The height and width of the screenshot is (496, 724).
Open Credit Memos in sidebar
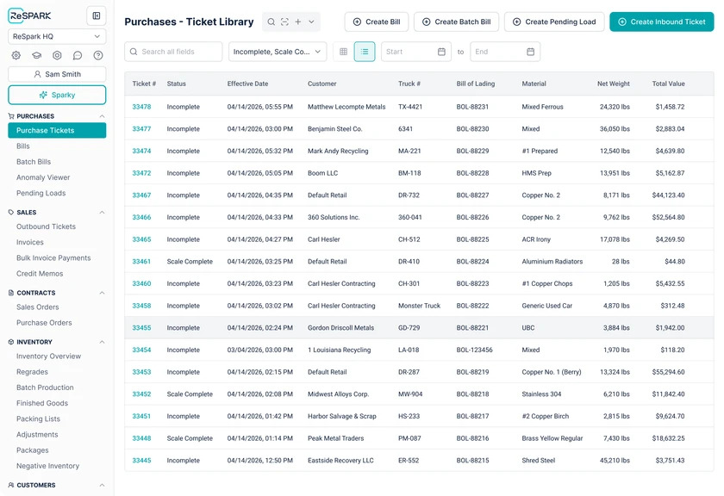(x=40, y=274)
